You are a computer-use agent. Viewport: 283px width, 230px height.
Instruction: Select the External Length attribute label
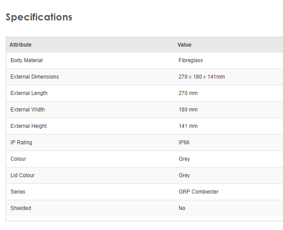[29, 93]
